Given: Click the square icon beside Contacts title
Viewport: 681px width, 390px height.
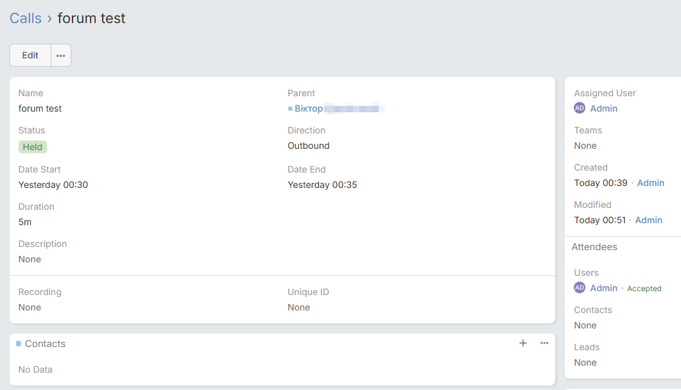Looking at the screenshot, I should (19, 344).
